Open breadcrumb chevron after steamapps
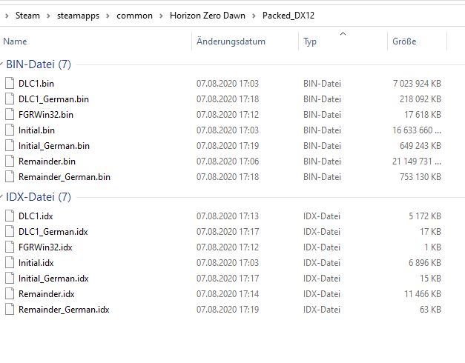Screen dimensions: 465x363 click(108, 16)
